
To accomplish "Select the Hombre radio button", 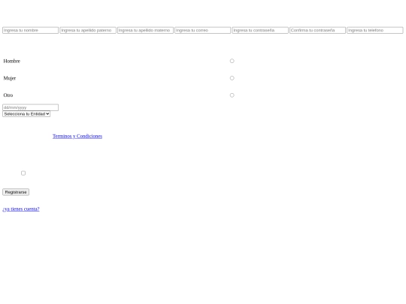I will pyautogui.click(x=232, y=61).
